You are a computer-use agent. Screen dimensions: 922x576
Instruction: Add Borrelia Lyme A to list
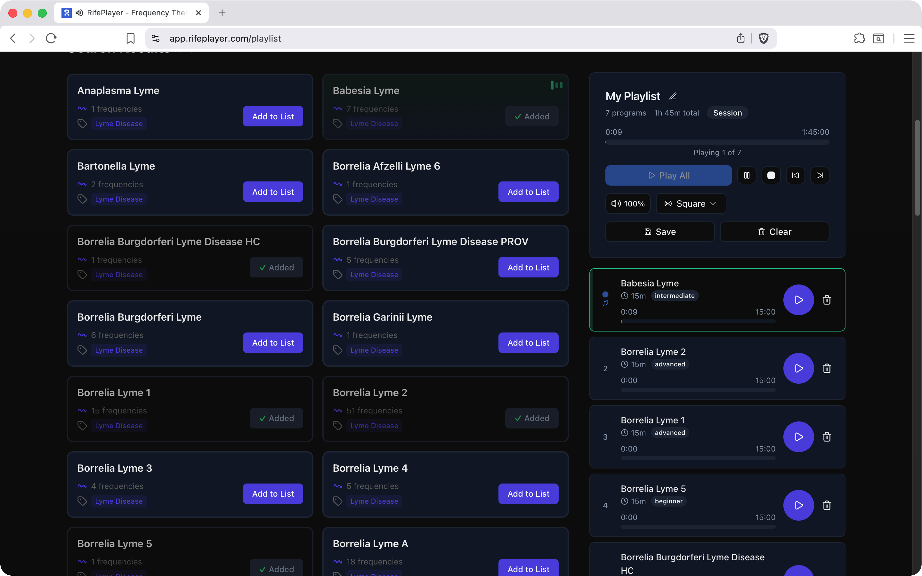point(529,568)
